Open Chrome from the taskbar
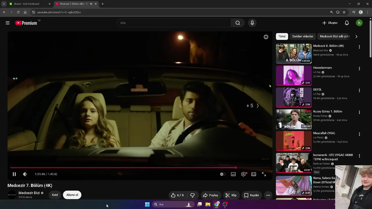 217,204
